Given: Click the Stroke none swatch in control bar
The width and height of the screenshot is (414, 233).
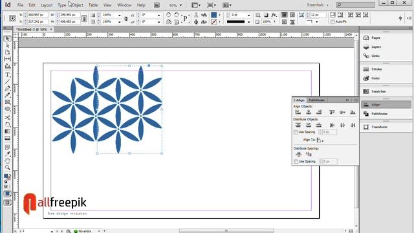Looking at the screenshot, I should pyautogui.click(x=214, y=21).
